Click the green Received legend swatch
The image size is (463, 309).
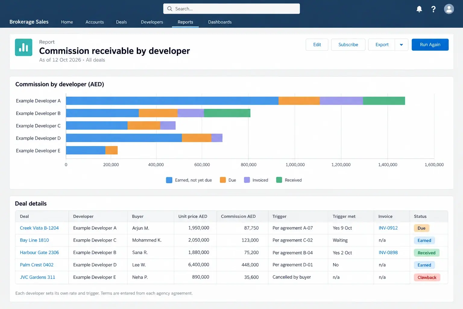point(279,180)
